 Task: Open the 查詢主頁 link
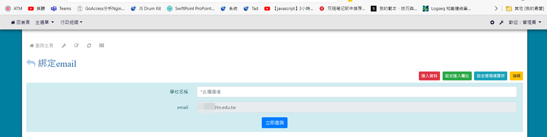coord(42,46)
